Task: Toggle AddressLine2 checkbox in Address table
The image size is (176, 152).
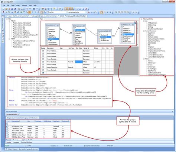Action: click(122, 32)
